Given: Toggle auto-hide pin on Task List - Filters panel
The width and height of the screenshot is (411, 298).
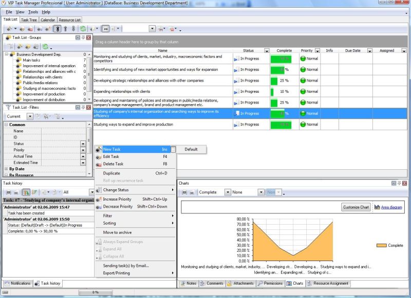Looking at the screenshot, I should click(83, 107).
